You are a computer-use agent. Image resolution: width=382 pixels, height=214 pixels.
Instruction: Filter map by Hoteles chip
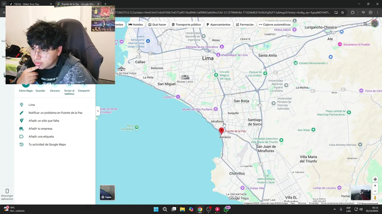[x=136, y=25]
